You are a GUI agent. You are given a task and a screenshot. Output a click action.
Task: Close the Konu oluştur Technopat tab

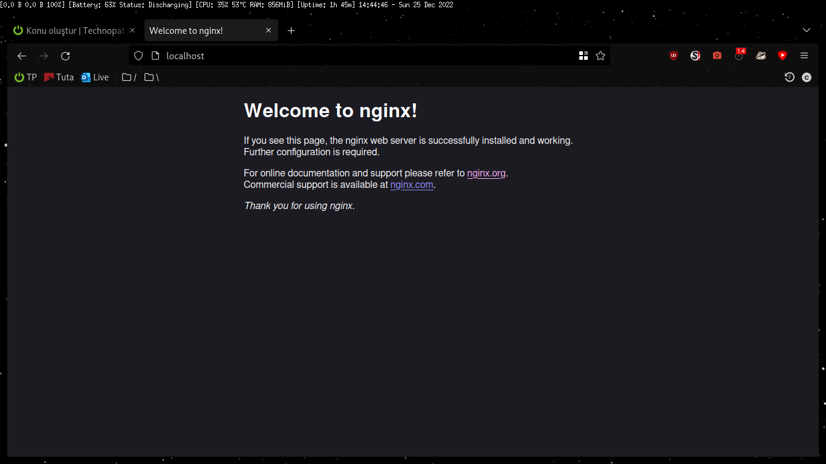[132, 31]
